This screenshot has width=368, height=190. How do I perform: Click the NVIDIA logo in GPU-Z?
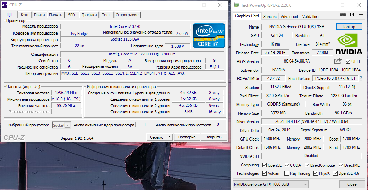click(349, 44)
